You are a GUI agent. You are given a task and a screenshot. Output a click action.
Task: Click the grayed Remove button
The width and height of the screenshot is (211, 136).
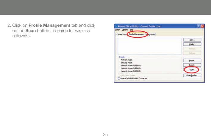tap(192, 49)
